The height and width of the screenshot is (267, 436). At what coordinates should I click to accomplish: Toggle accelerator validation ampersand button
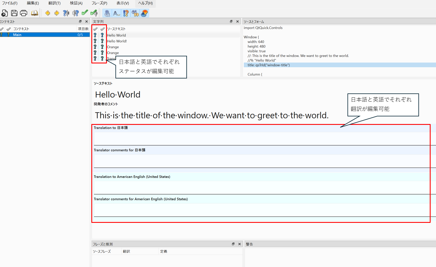pos(107,13)
